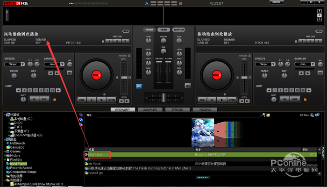Toggle the lock beside left pitch slider
327x187 pixels.
(x=117, y=77)
